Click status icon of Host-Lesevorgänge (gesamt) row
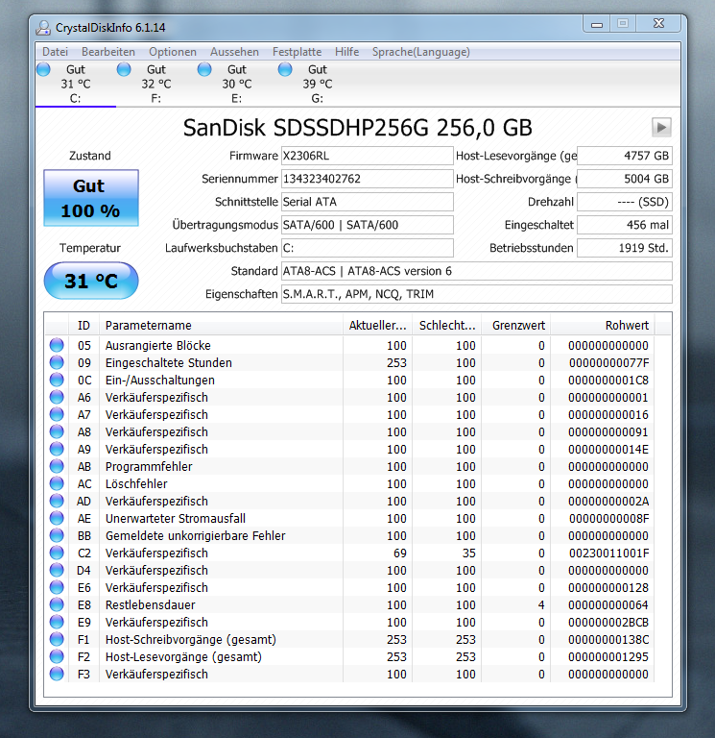The width and height of the screenshot is (715, 738). point(57,657)
